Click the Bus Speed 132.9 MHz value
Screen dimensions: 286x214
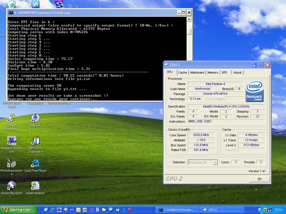click(201, 145)
